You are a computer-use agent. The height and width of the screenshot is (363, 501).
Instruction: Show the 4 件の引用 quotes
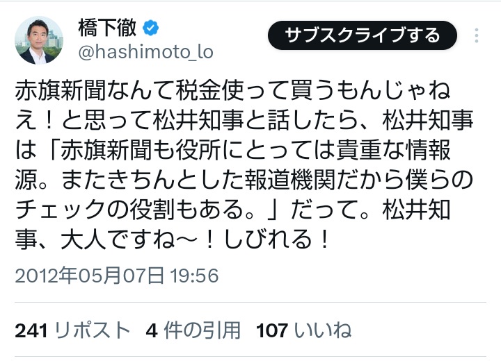click(193, 330)
